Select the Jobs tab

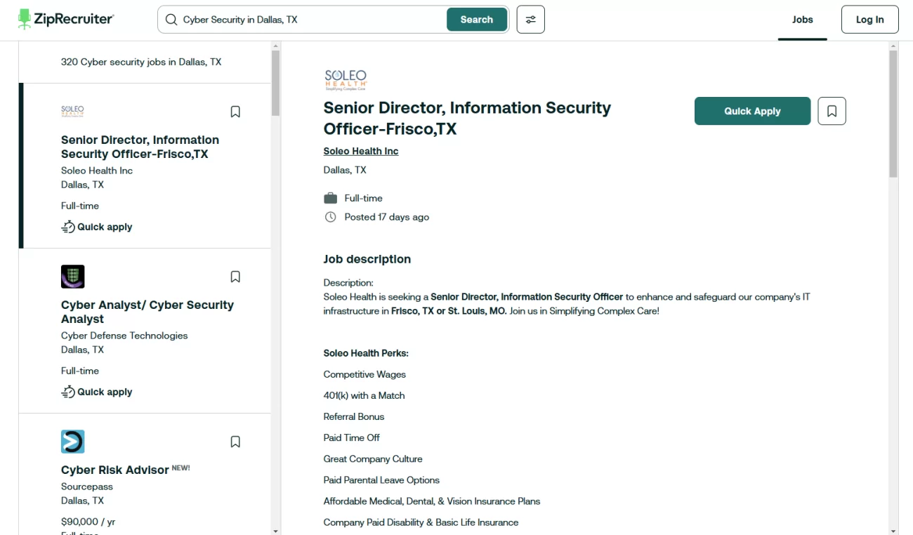point(802,20)
